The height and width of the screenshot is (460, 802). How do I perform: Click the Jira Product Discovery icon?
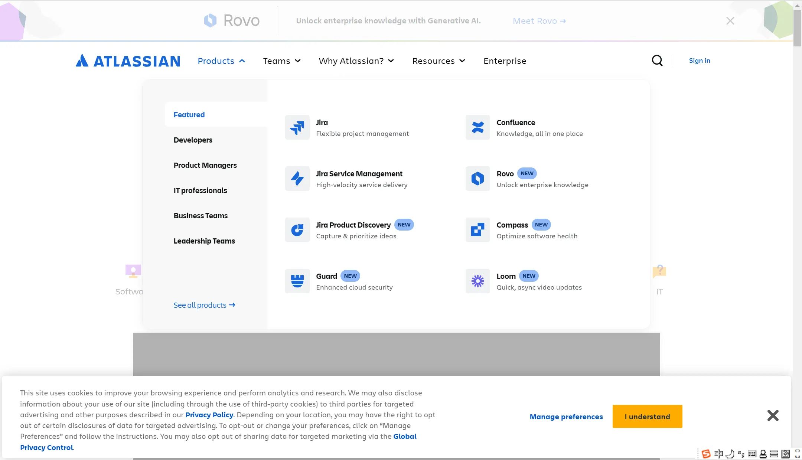point(297,230)
